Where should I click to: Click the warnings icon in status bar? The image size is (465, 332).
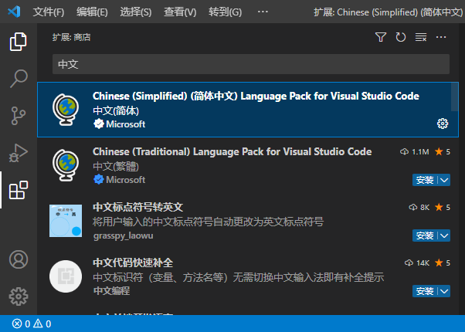tap(38, 324)
